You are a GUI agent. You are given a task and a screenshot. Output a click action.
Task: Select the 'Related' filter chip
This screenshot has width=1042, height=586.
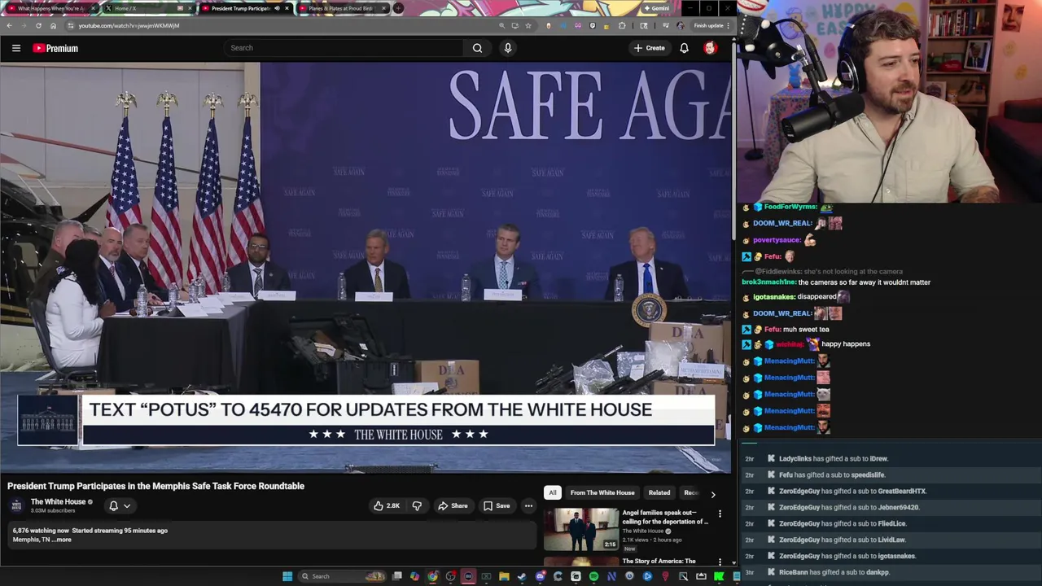click(x=659, y=492)
